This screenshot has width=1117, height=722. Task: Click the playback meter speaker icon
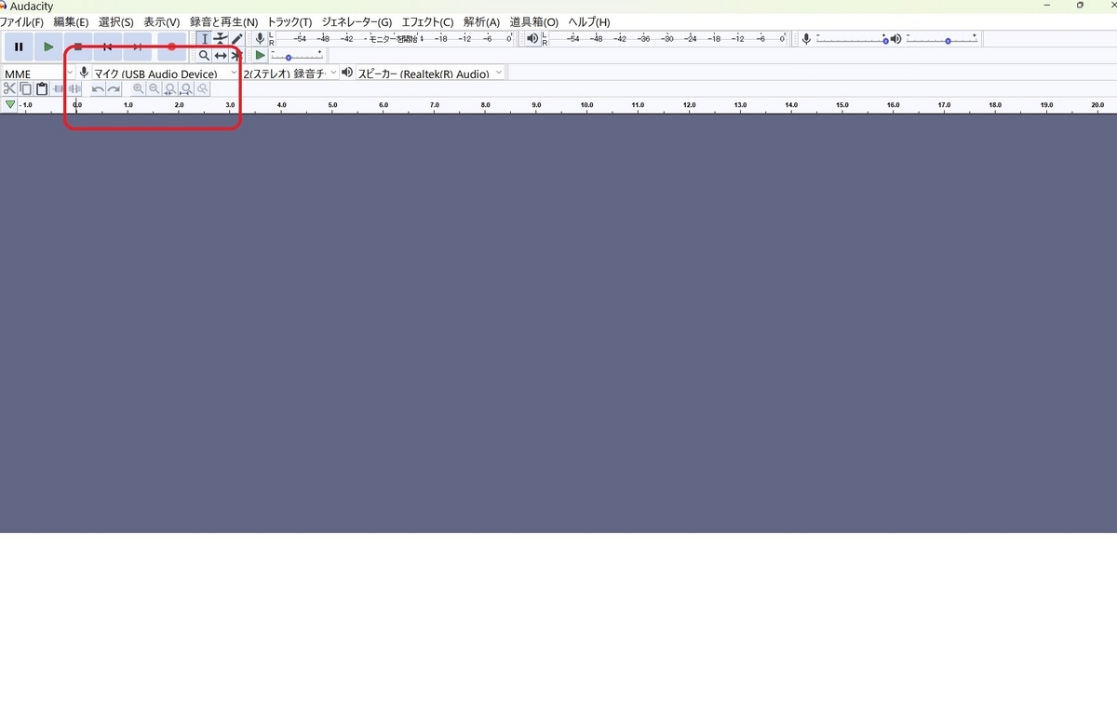(x=532, y=38)
